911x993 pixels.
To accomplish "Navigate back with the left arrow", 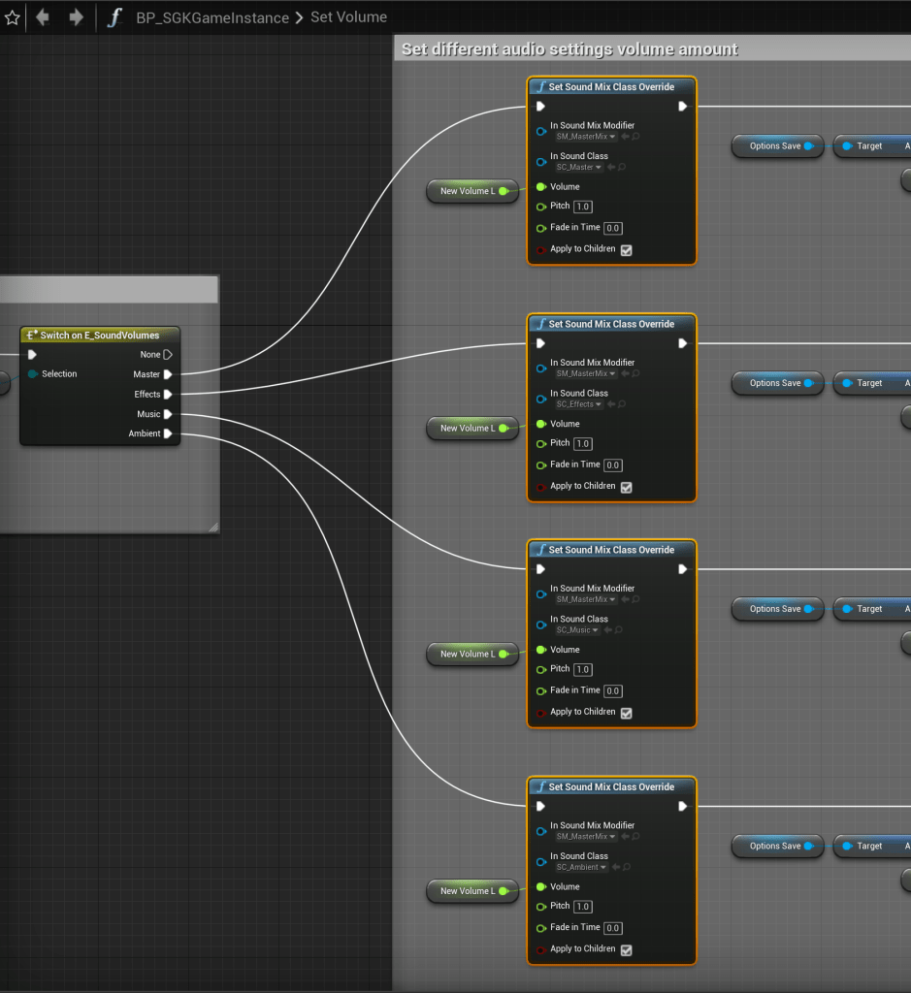I will point(43,17).
